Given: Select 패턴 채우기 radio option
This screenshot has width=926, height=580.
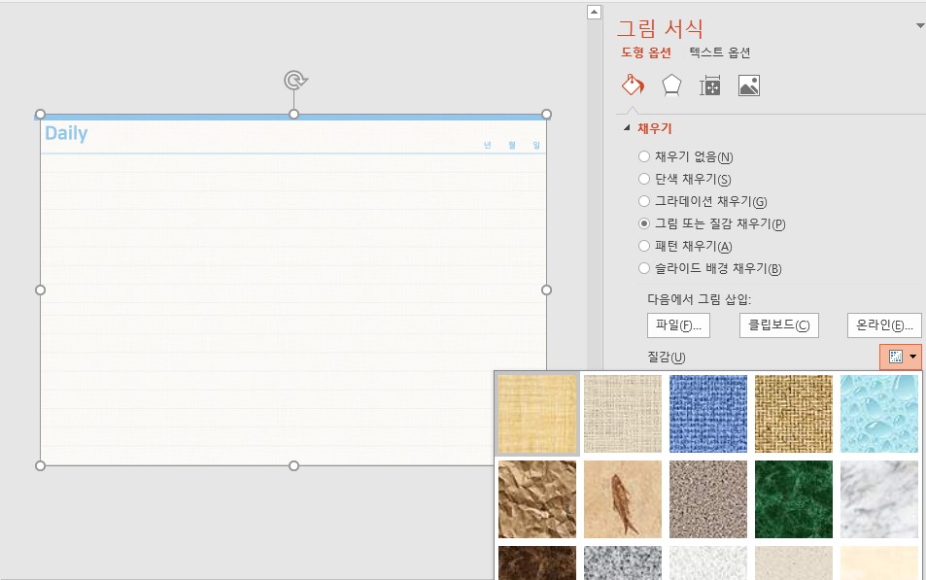Looking at the screenshot, I should [x=686, y=247].
